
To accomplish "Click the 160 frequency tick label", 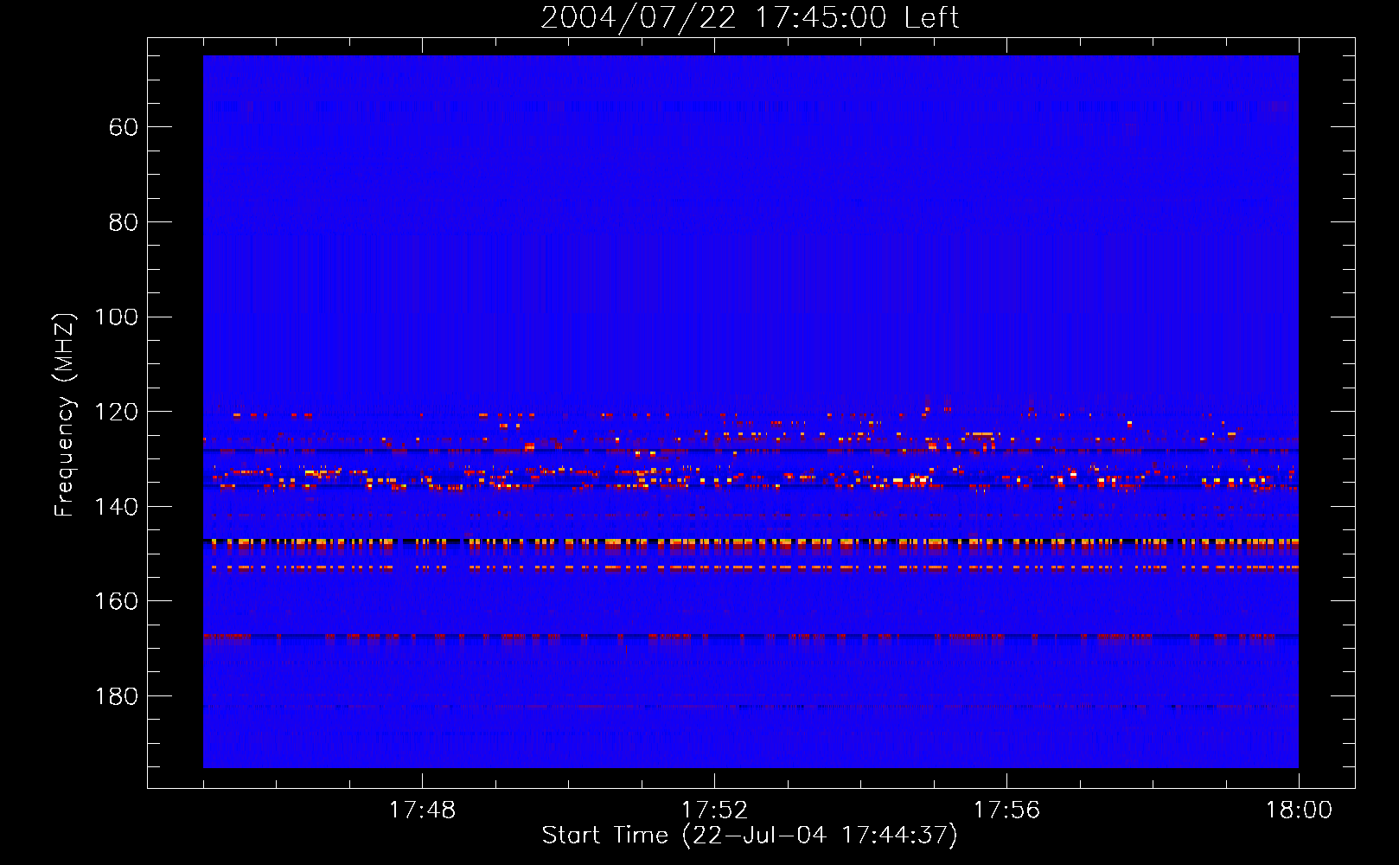I will tap(116, 601).
